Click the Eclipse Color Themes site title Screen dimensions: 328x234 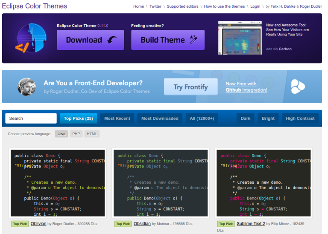(x=35, y=6)
